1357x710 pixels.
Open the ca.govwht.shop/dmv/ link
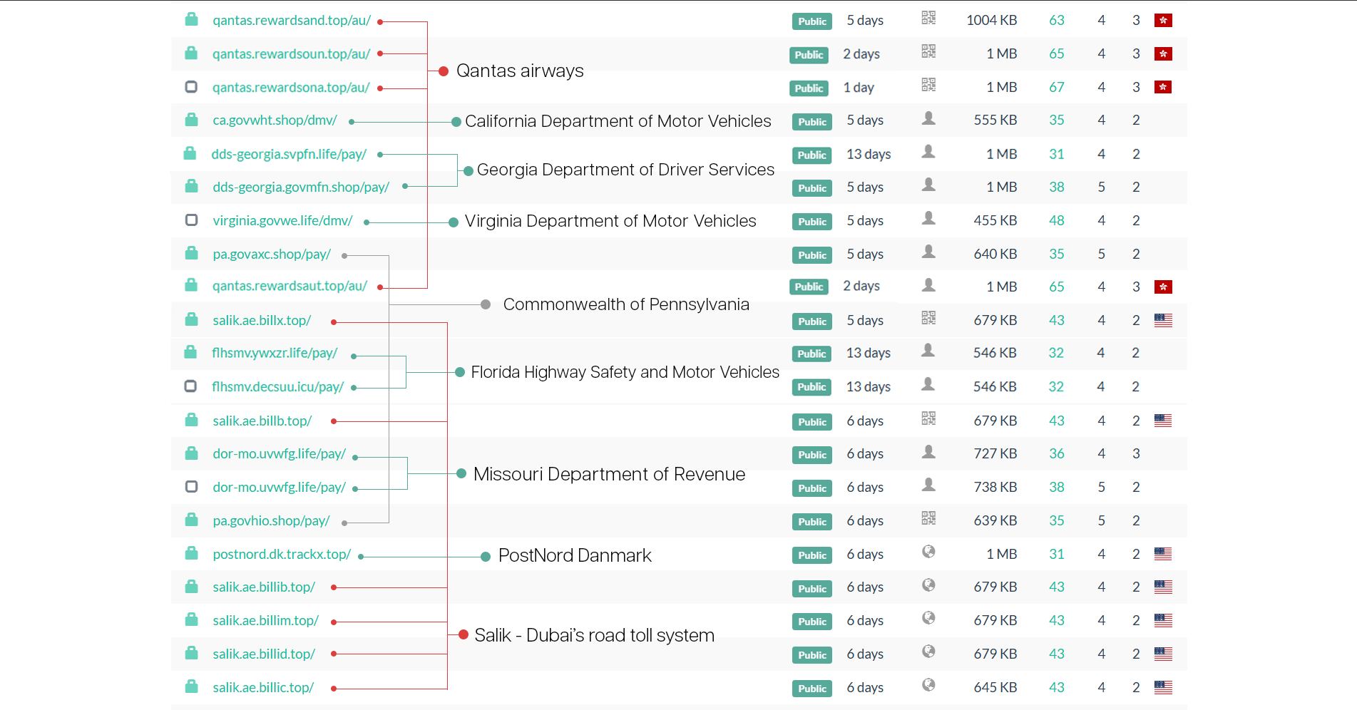point(275,120)
